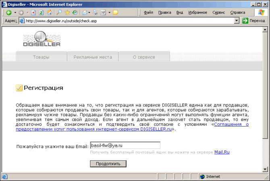Image resolution: width=270 pixels, height=181 pixels.
Task: Open the Forward button history dropdown arrow
Action: tap(27, 12)
